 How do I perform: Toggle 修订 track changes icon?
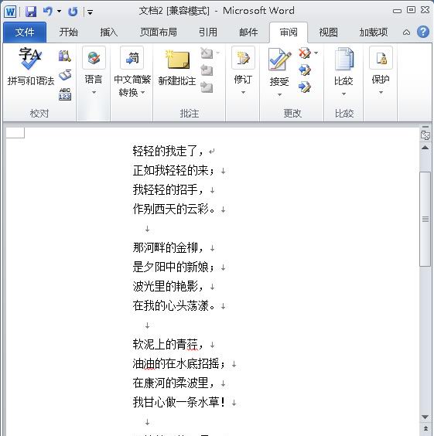(243, 58)
